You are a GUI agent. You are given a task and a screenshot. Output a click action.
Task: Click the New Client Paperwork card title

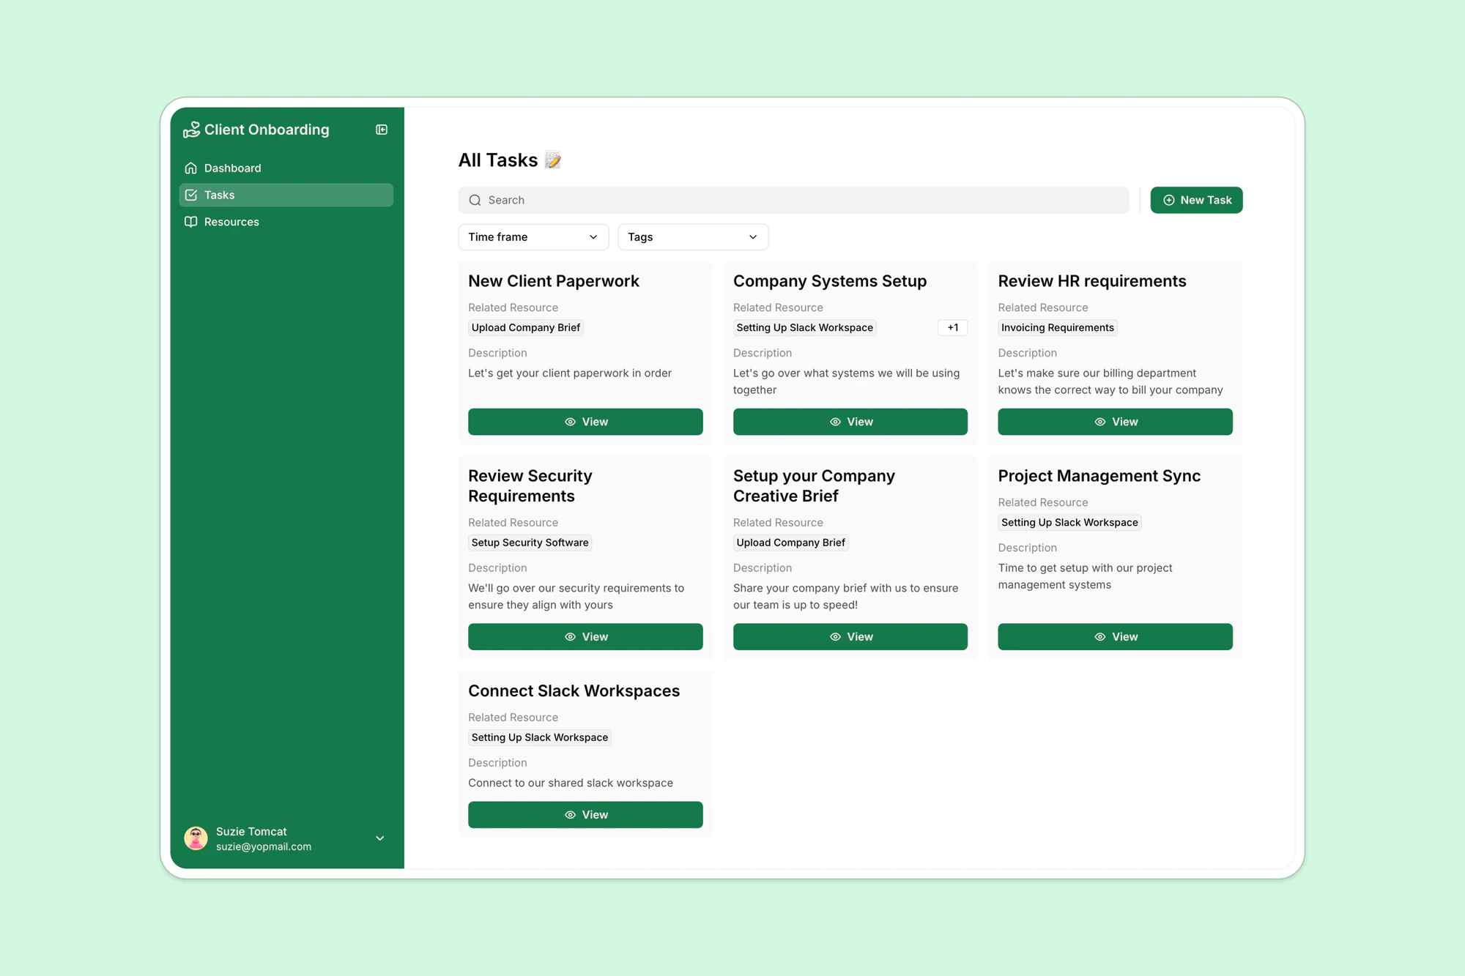(x=554, y=281)
